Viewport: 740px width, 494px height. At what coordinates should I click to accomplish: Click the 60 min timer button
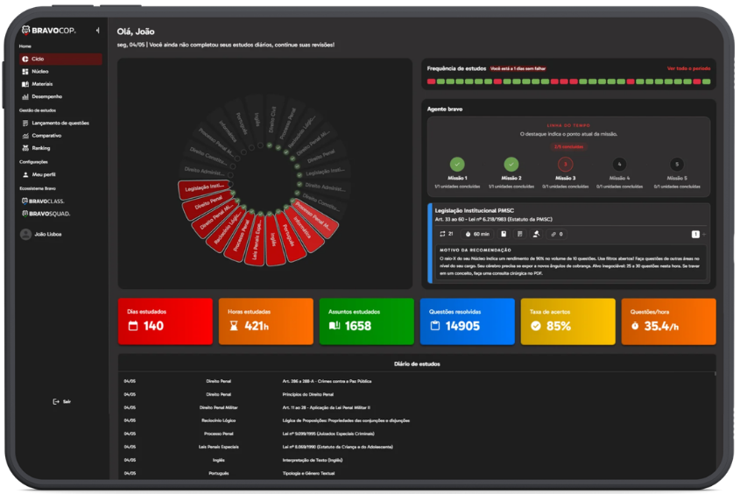coord(477,234)
